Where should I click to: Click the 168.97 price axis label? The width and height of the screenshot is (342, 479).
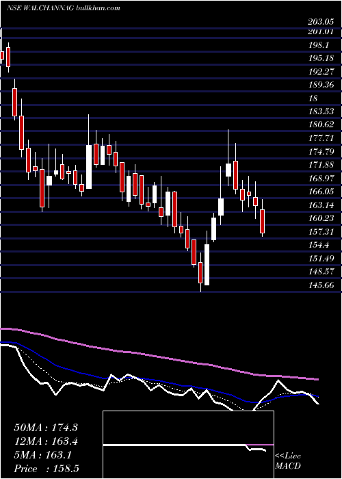point(321,178)
